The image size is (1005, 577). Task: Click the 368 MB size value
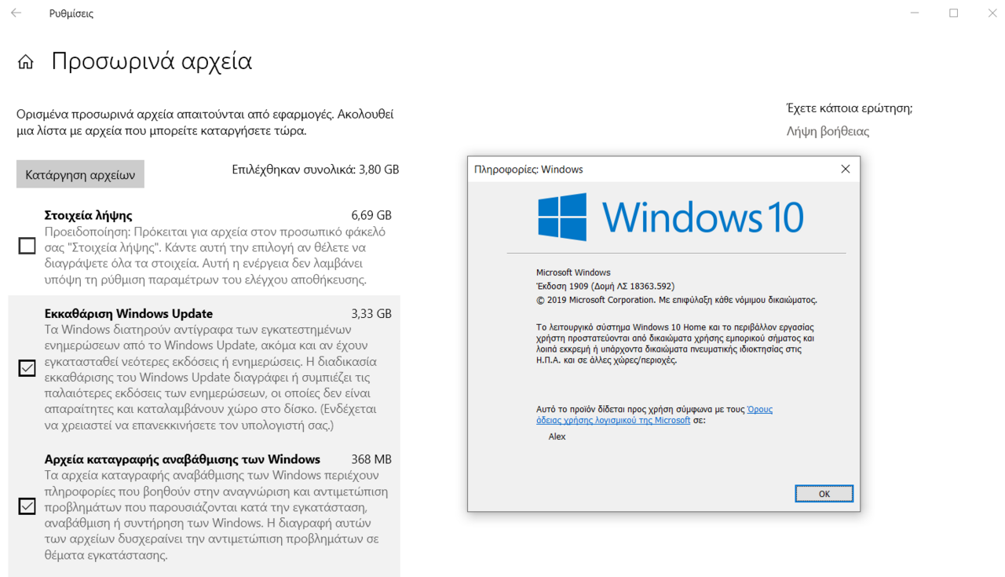pyautogui.click(x=371, y=459)
